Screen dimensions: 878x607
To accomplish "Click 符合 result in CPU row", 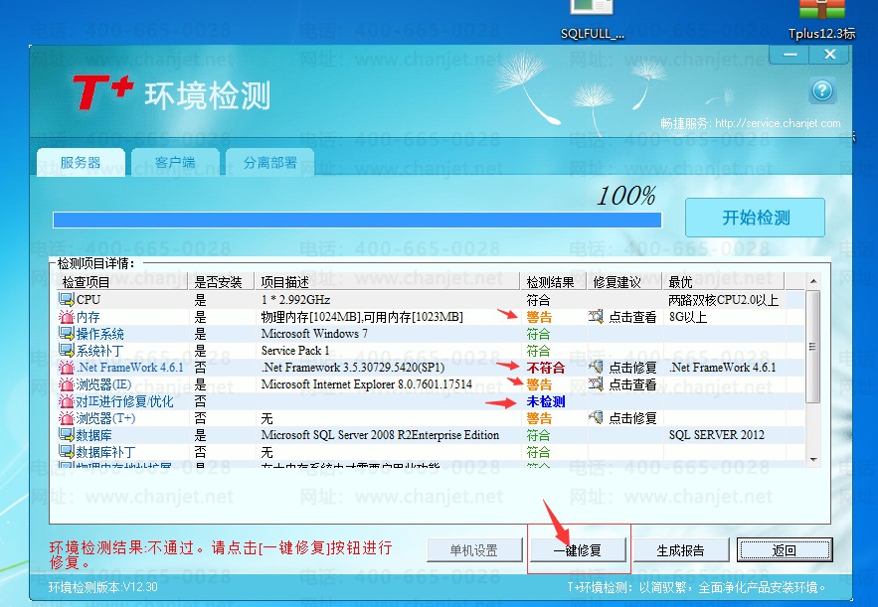I will click(538, 300).
